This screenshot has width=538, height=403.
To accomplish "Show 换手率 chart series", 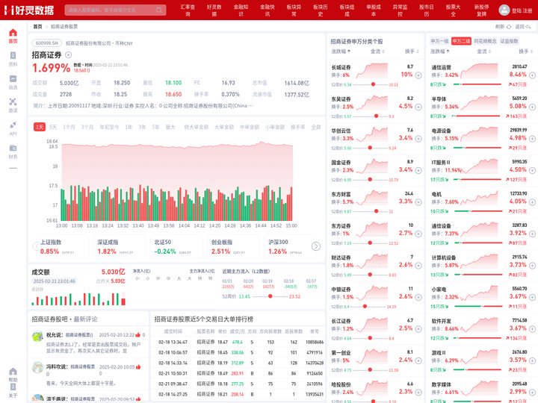I will (x=298, y=127).
